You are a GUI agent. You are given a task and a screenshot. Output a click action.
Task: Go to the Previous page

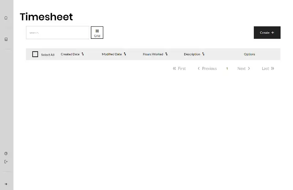click(207, 68)
